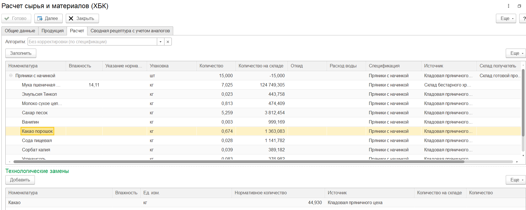Click the vertical scrollbar of the calculation table

523,102
